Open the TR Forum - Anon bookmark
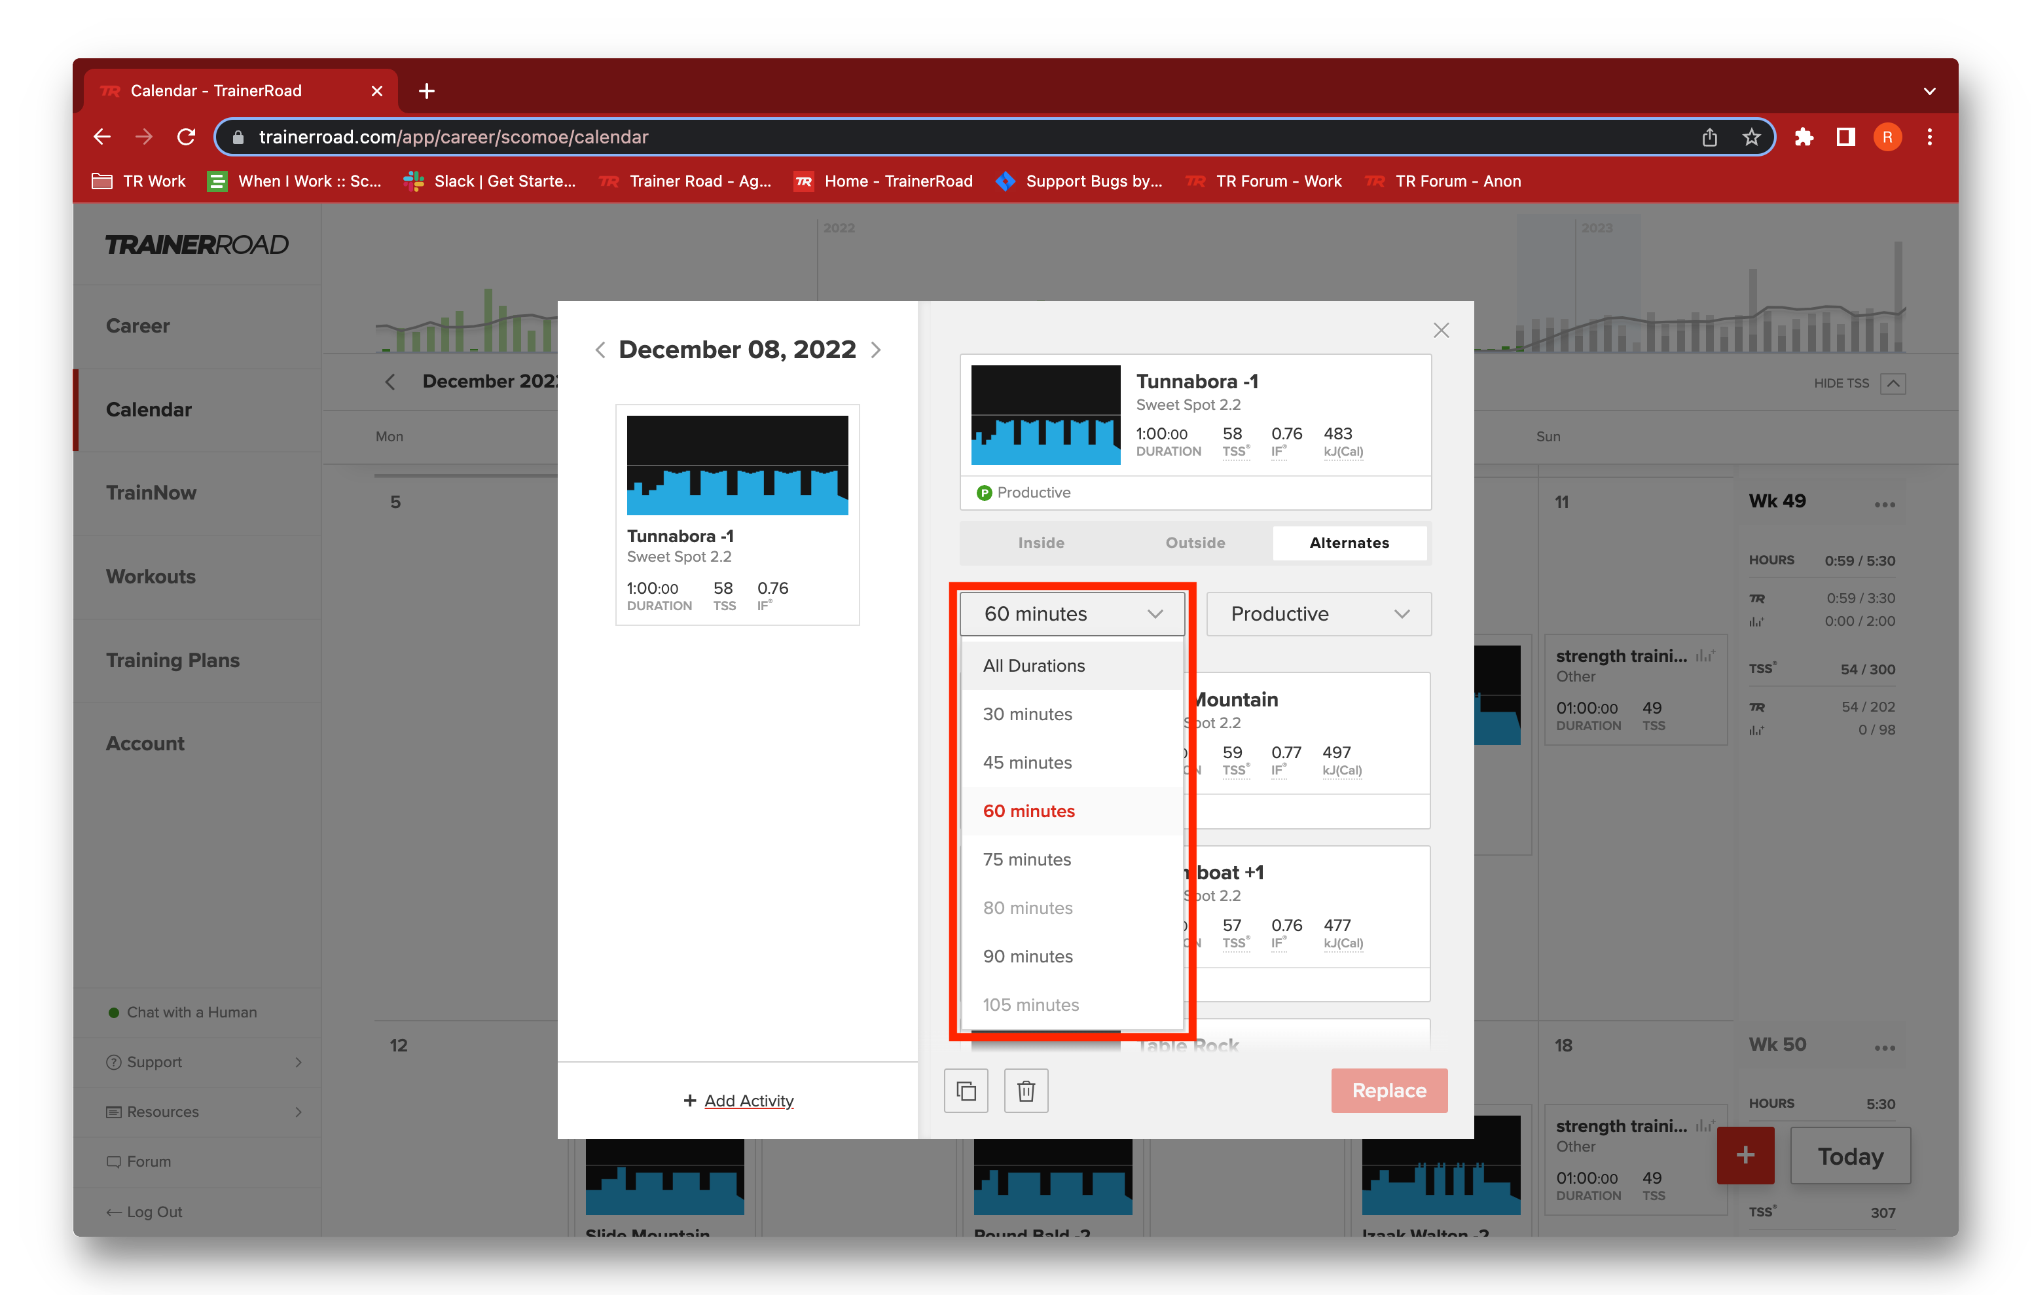2032x1295 pixels. click(1444, 181)
